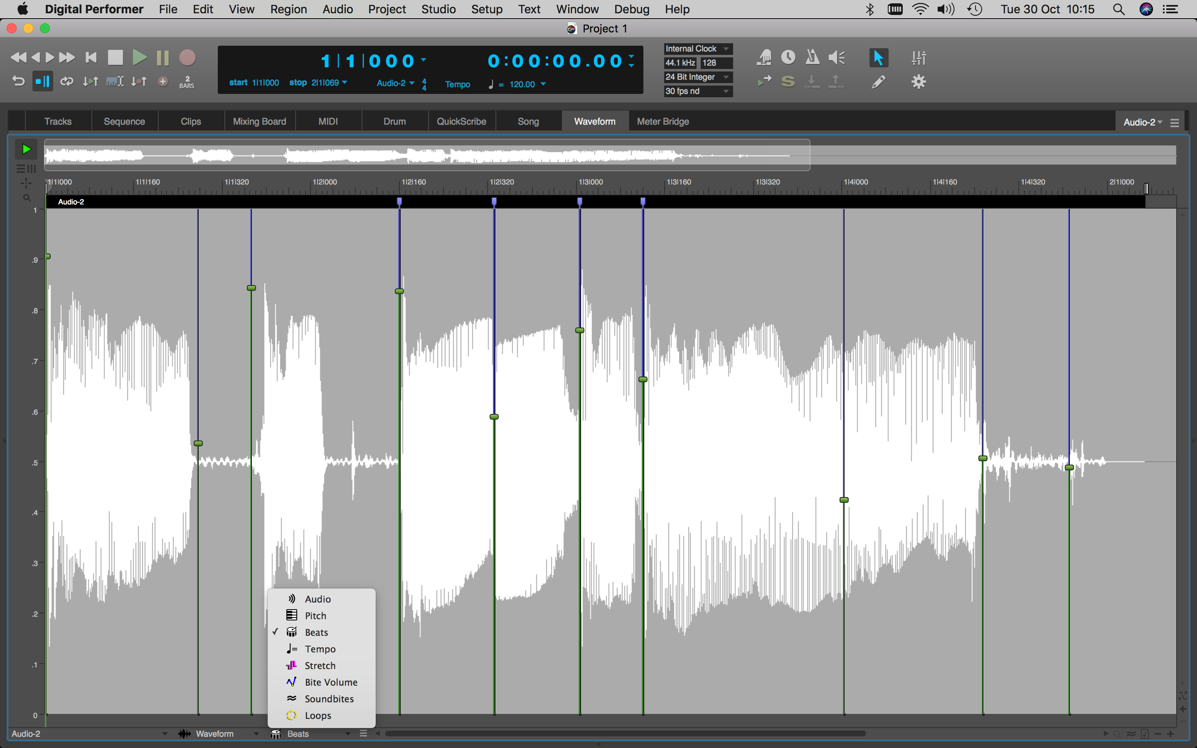The height and width of the screenshot is (748, 1197).
Task: Arm recording with the Record button
Action: [187, 58]
